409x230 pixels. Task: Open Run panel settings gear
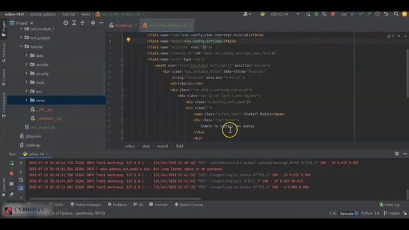pyautogui.click(x=397, y=154)
